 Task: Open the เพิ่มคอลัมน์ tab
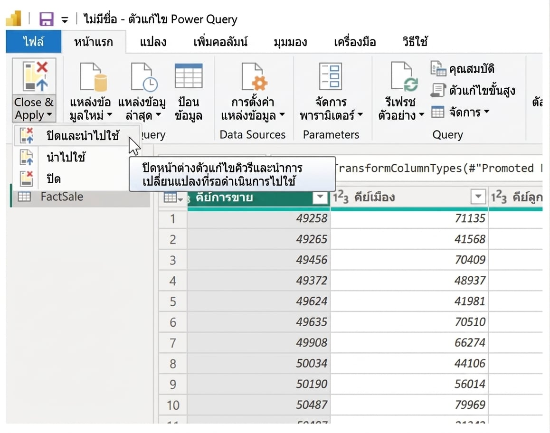click(x=221, y=42)
